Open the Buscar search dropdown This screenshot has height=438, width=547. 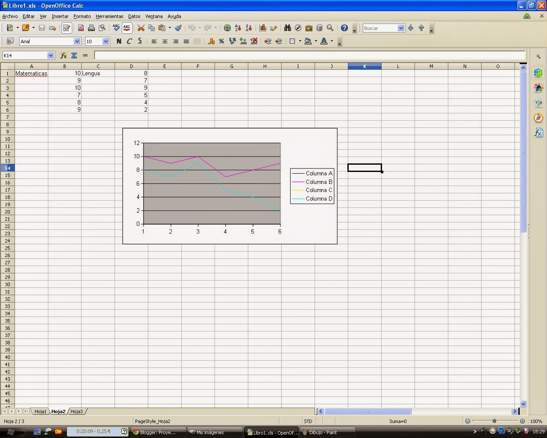[x=401, y=28]
